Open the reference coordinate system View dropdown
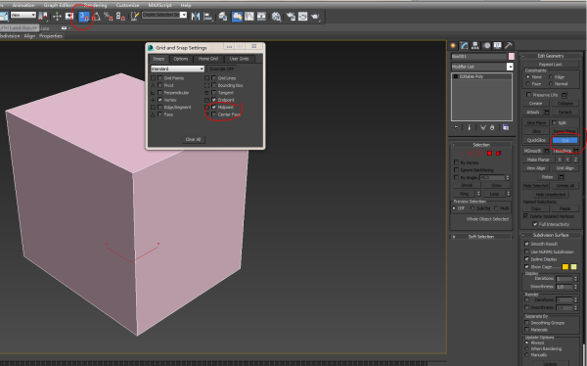 (x=23, y=15)
